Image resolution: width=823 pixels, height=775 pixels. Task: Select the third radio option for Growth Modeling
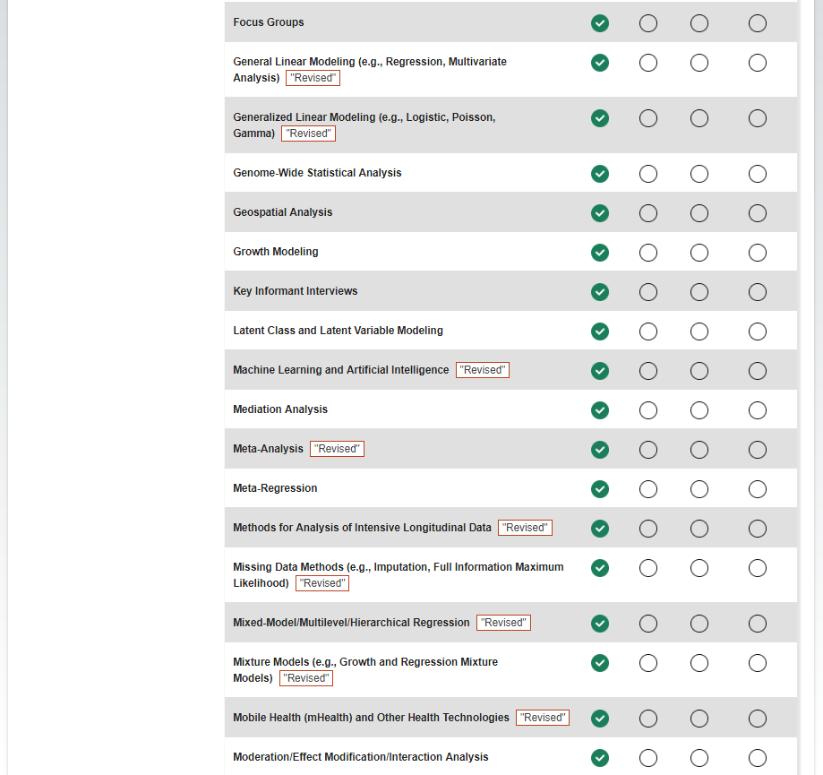coord(699,253)
